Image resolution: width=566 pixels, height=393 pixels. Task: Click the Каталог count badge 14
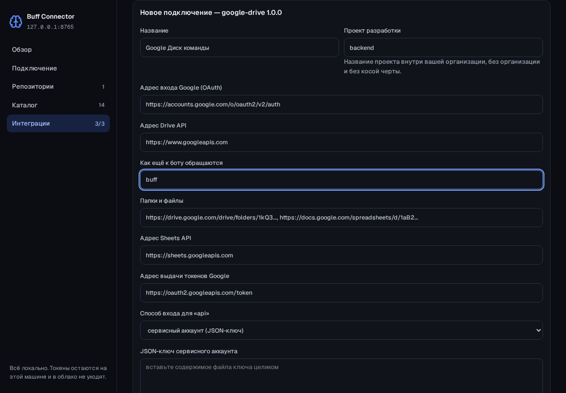coord(101,105)
